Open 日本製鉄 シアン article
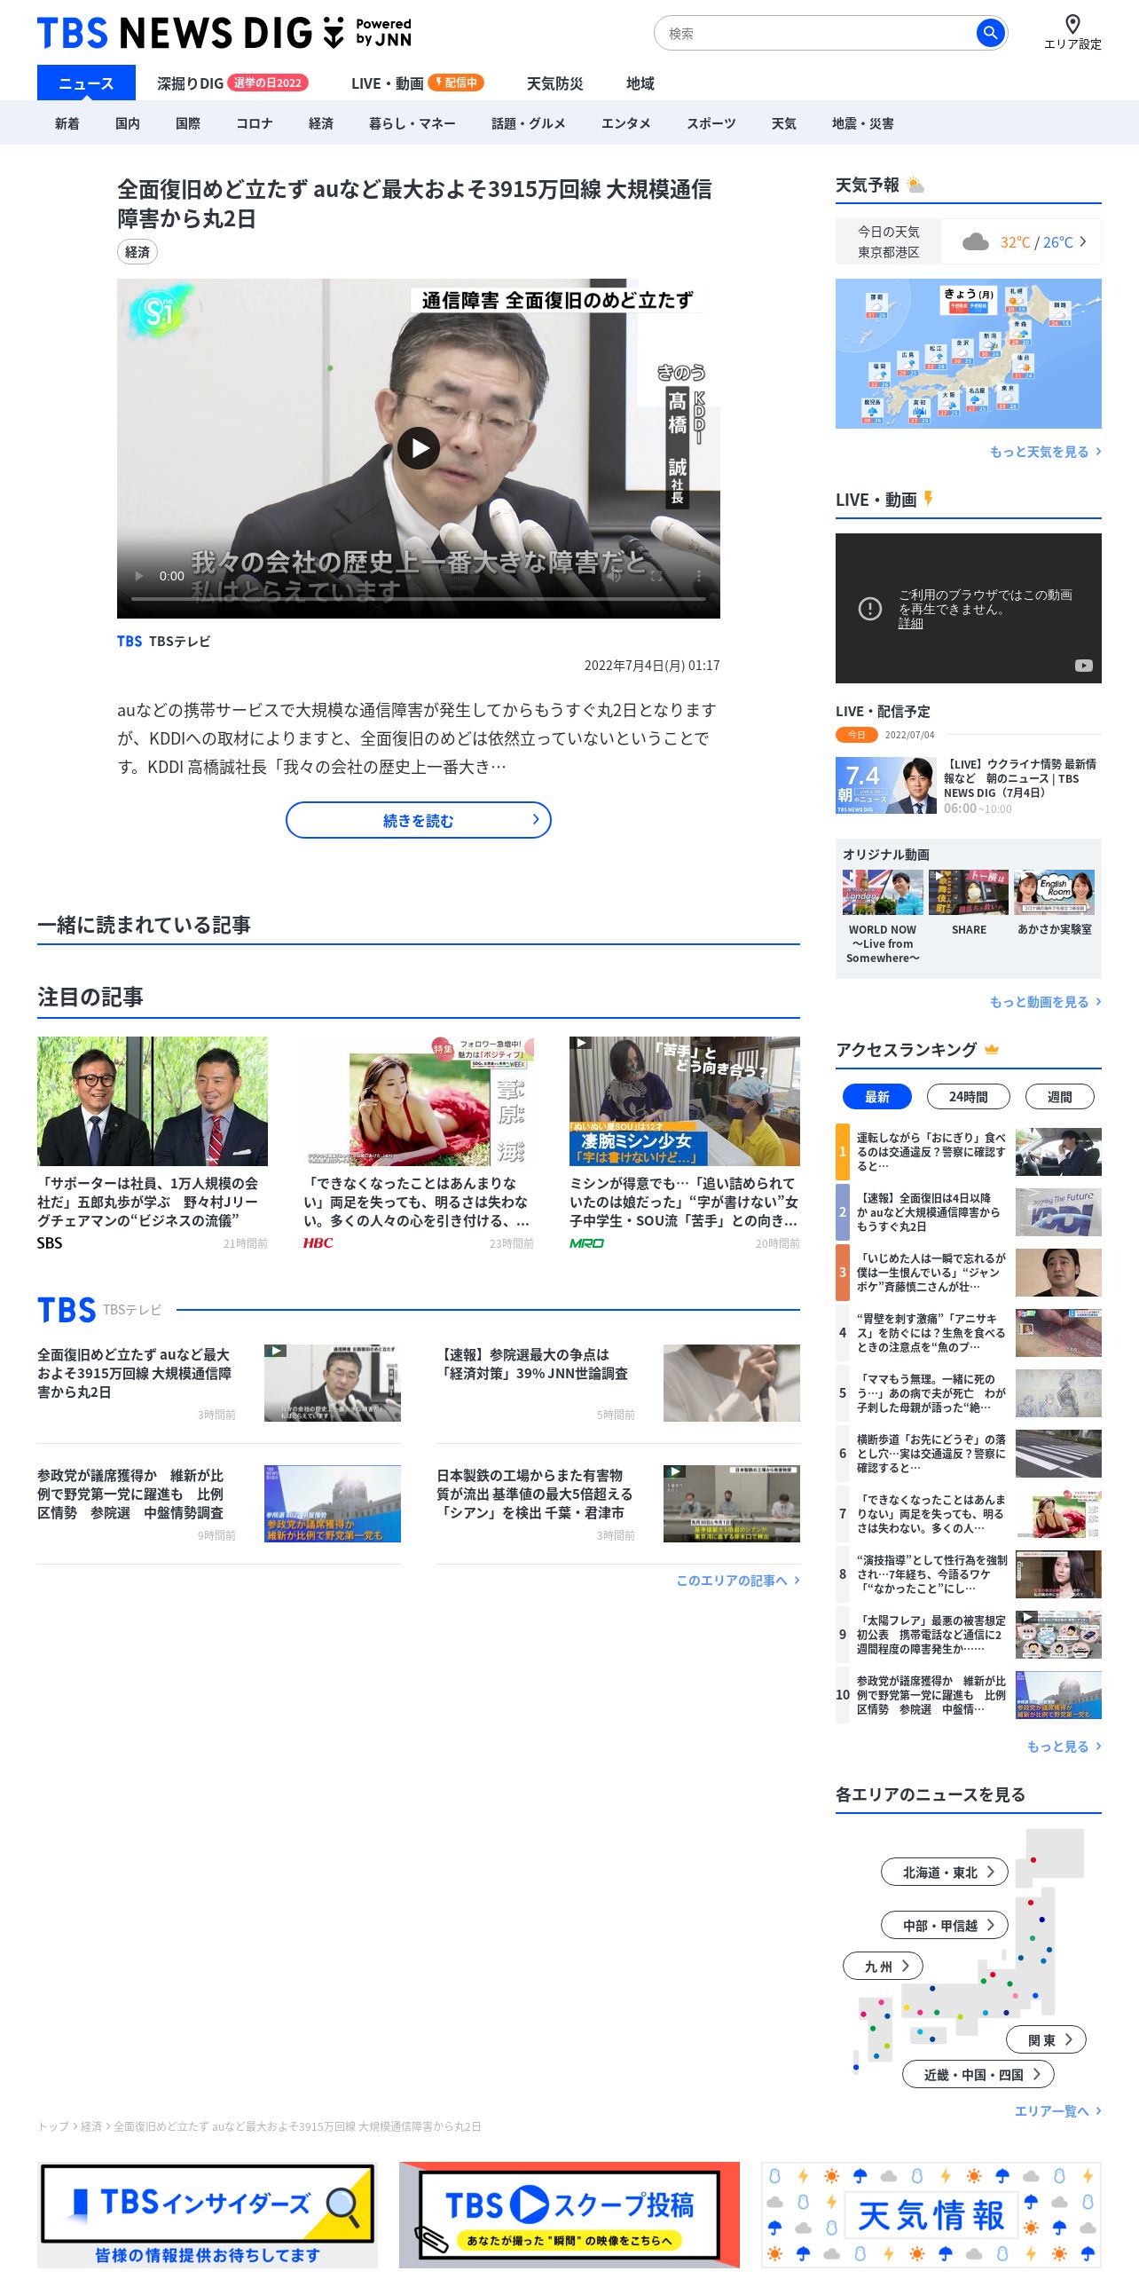 coord(618,1503)
